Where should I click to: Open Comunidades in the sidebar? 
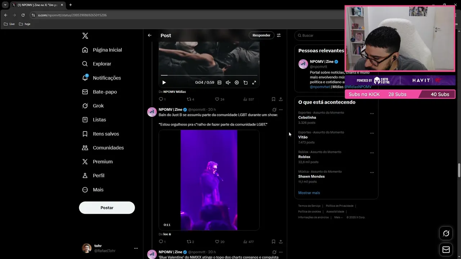tap(103, 147)
